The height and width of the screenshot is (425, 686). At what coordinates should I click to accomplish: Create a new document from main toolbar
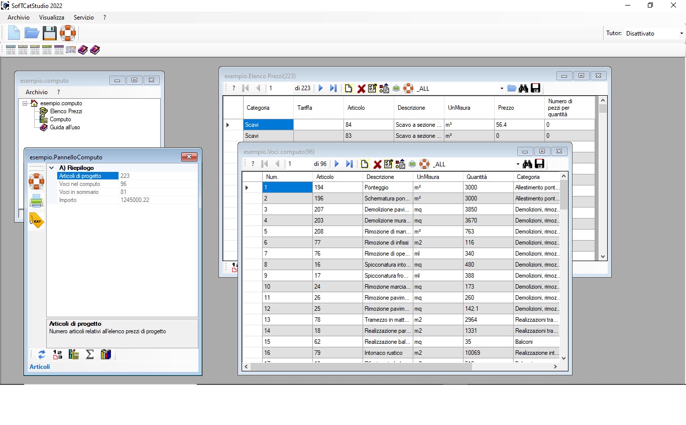pyautogui.click(x=14, y=33)
